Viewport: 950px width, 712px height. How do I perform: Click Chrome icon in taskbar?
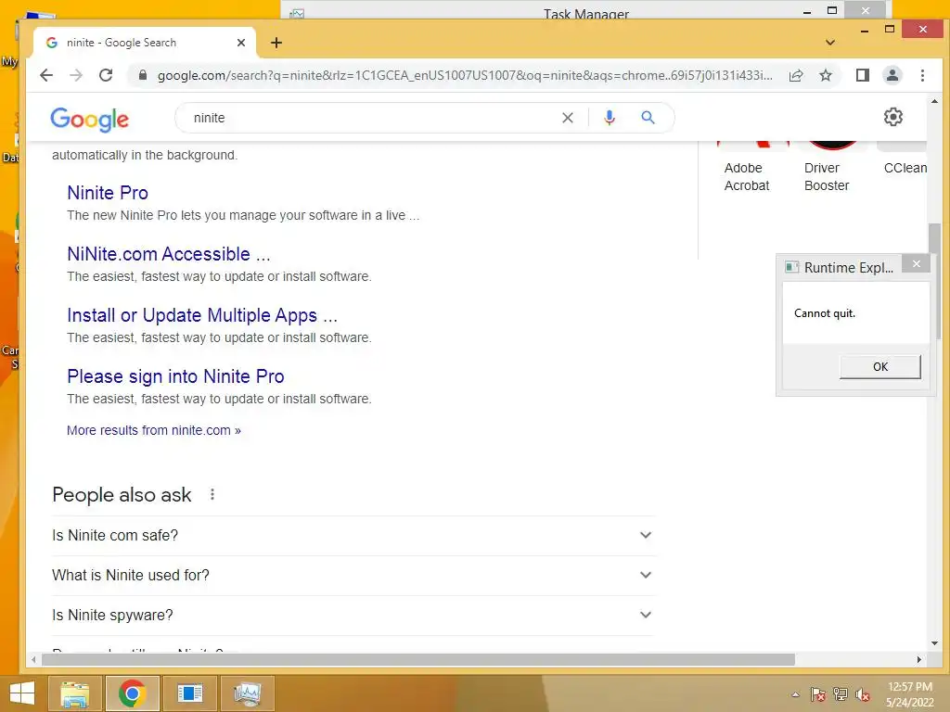point(132,693)
